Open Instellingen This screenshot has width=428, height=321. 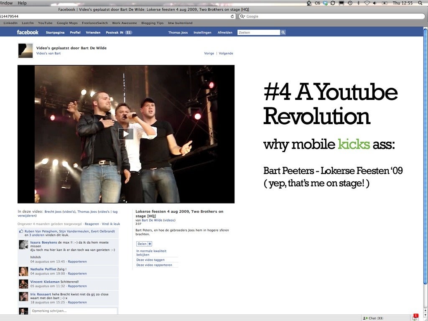click(202, 33)
